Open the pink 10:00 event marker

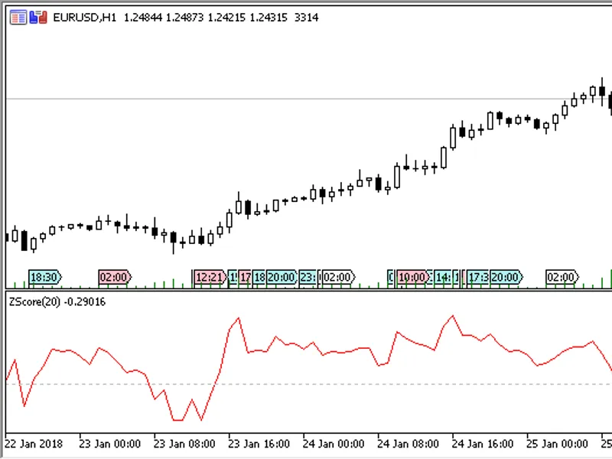tap(413, 278)
